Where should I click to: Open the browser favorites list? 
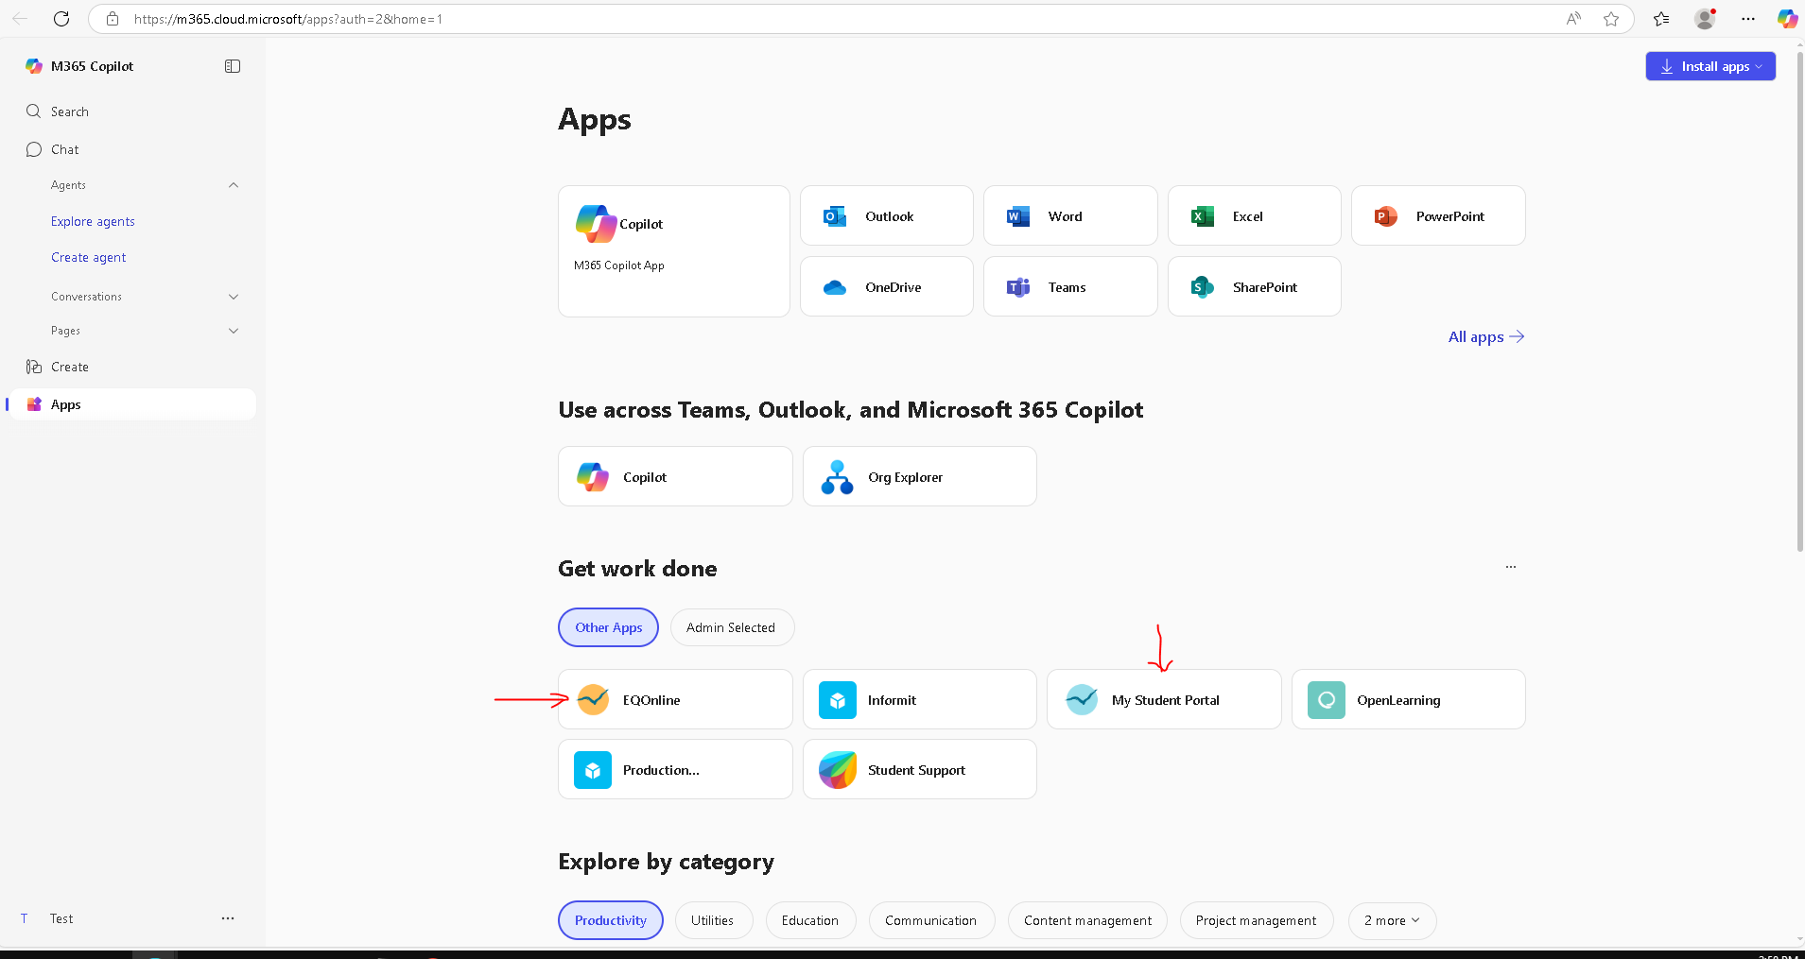pos(1661,19)
